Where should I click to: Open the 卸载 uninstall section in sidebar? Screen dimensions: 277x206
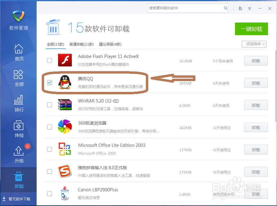(x=19, y=180)
